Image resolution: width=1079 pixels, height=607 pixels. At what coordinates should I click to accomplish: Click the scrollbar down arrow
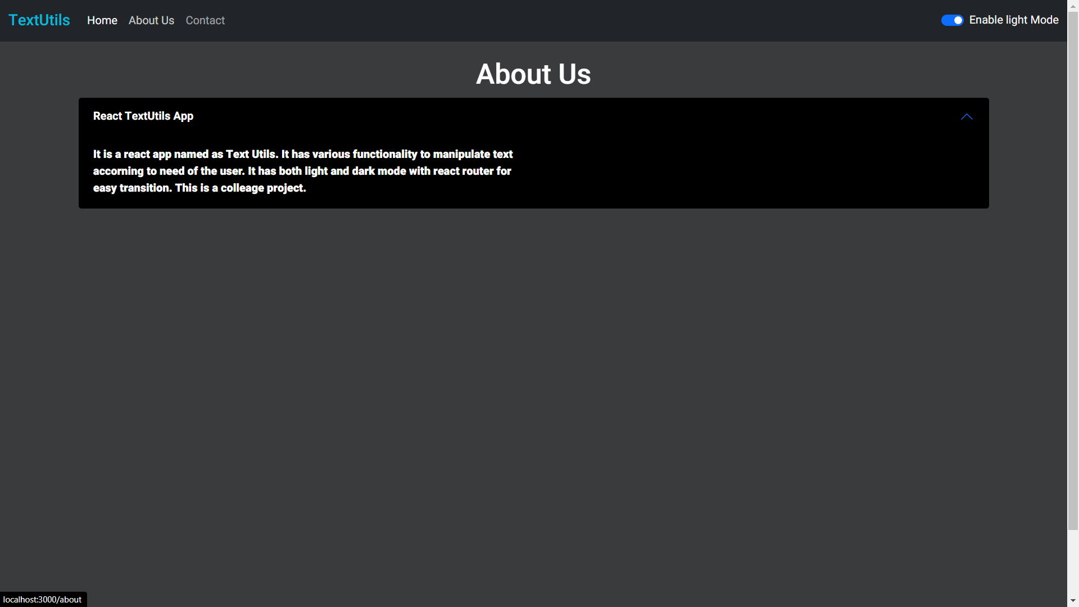pyautogui.click(x=1073, y=601)
